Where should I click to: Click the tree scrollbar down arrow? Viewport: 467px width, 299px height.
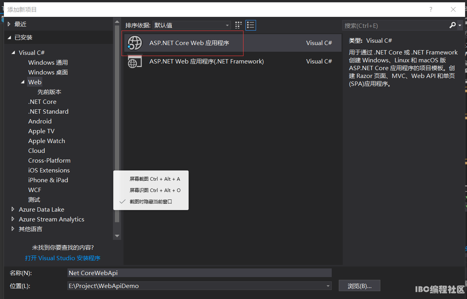[117, 236]
